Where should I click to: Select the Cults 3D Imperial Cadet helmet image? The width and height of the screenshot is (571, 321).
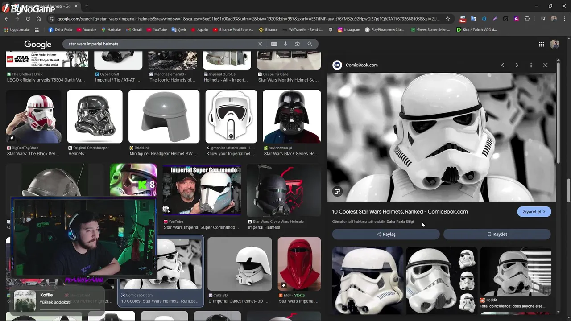240,264
